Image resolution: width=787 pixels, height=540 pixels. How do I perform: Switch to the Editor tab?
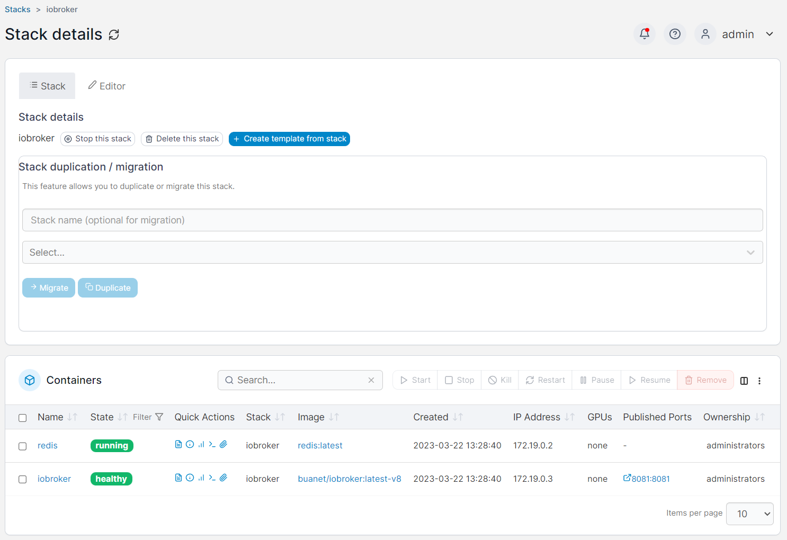point(106,86)
